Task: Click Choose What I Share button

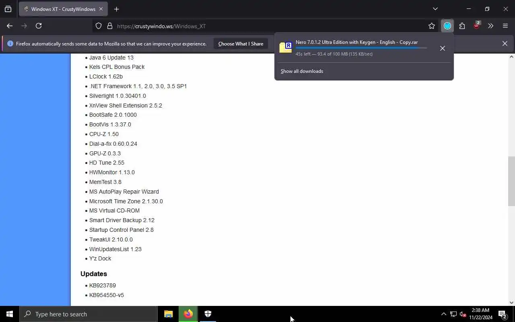Action: click(241, 43)
